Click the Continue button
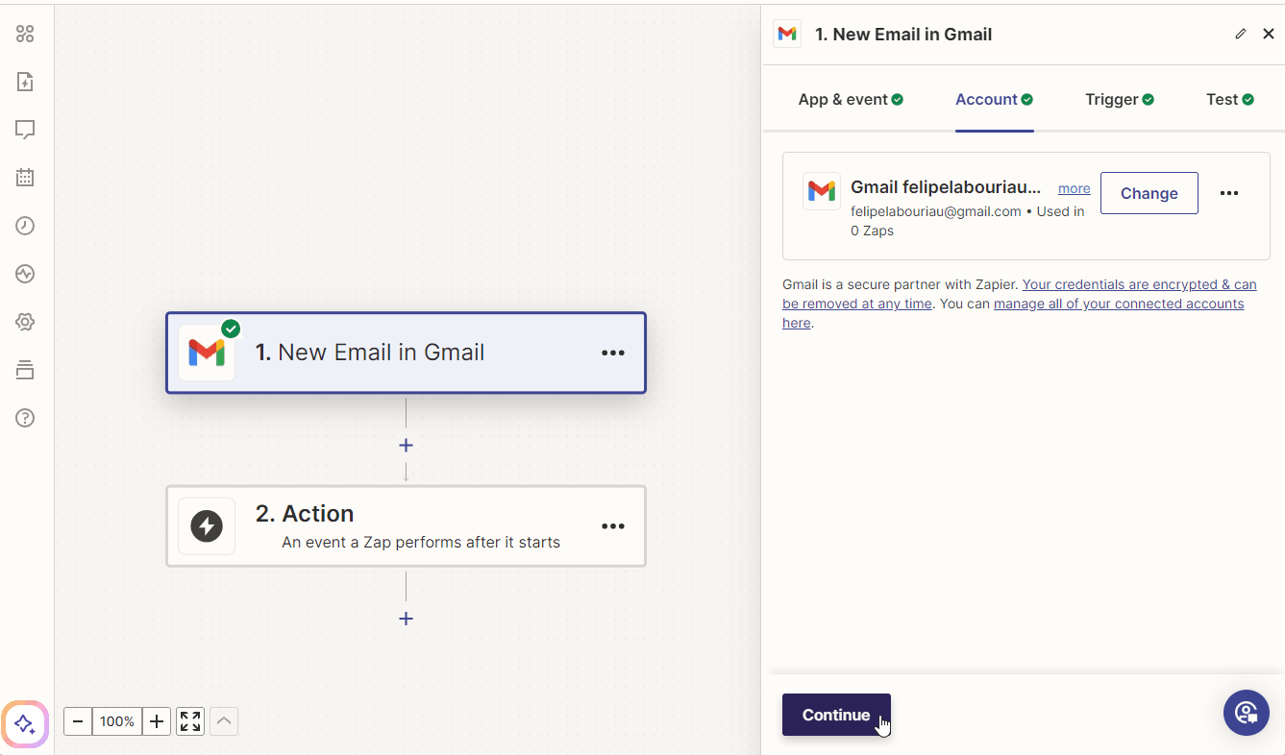Image resolution: width=1285 pixels, height=755 pixels. (836, 715)
